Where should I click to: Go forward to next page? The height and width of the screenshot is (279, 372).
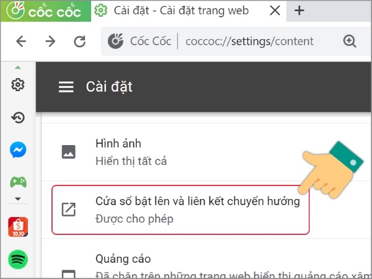coord(50,42)
